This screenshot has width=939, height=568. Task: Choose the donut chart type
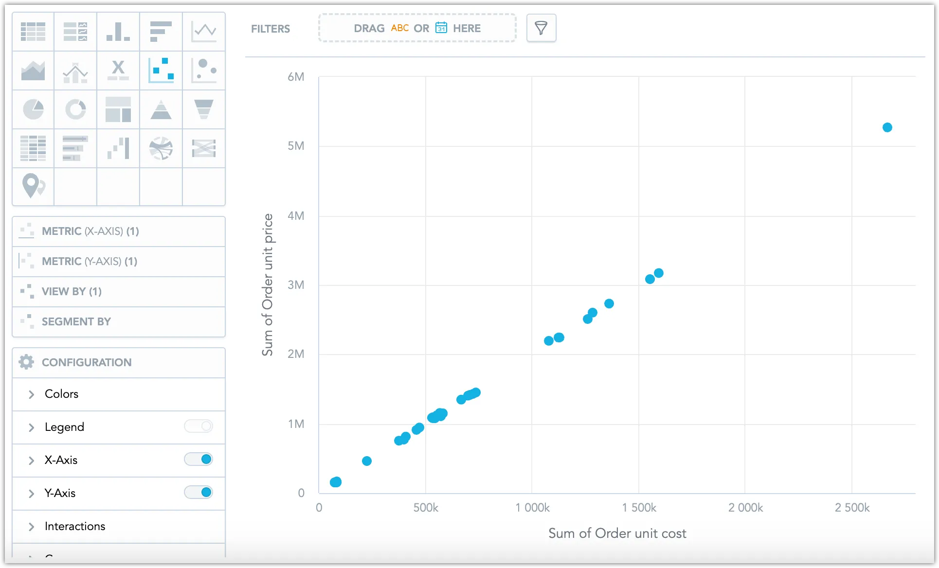75,109
